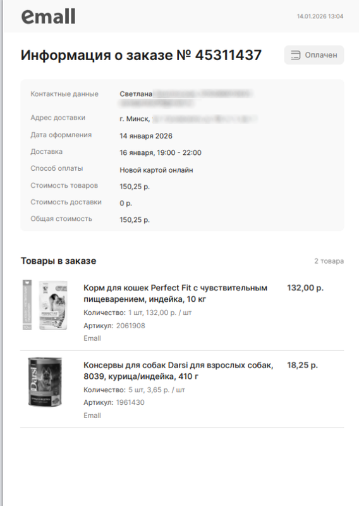This screenshot has height=506, width=359.
Task: Click the Общая стоимость value 150,25 р.
Action: pos(135,219)
